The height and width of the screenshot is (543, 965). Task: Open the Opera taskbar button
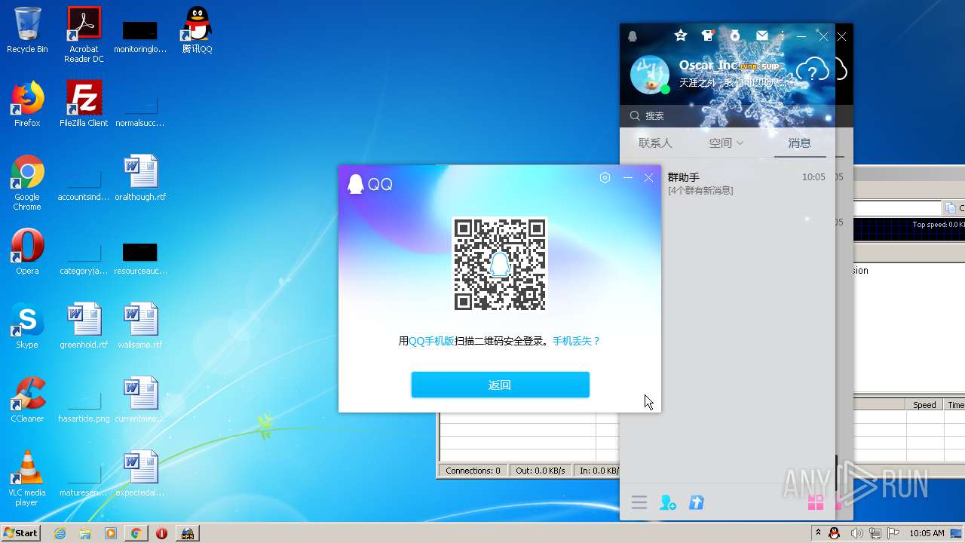(161, 533)
